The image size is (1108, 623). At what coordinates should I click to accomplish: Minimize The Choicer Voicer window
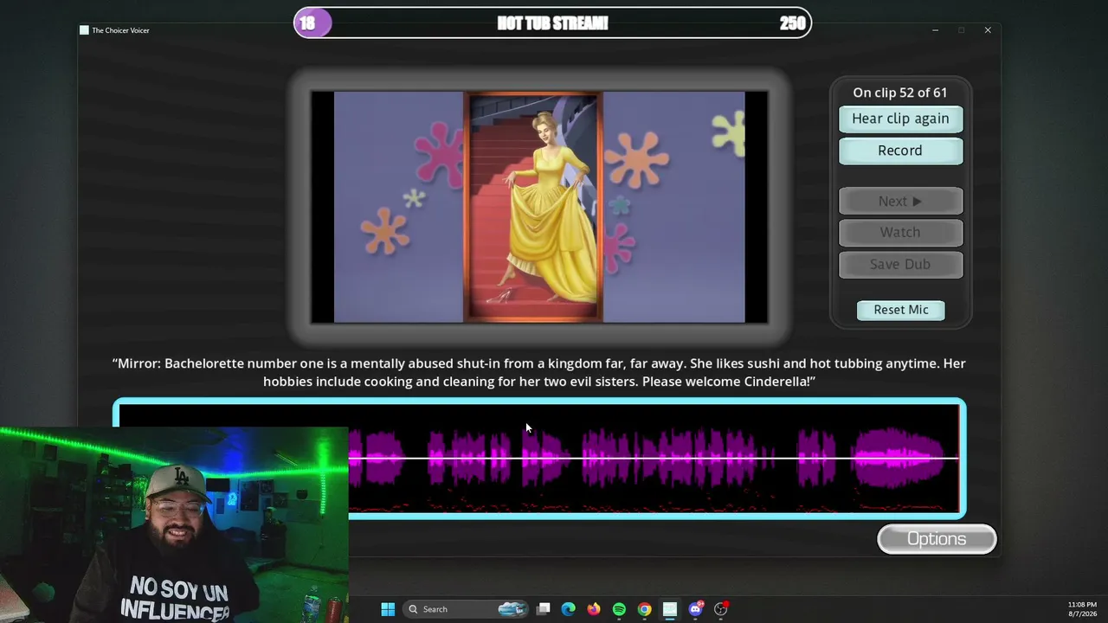tap(935, 30)
